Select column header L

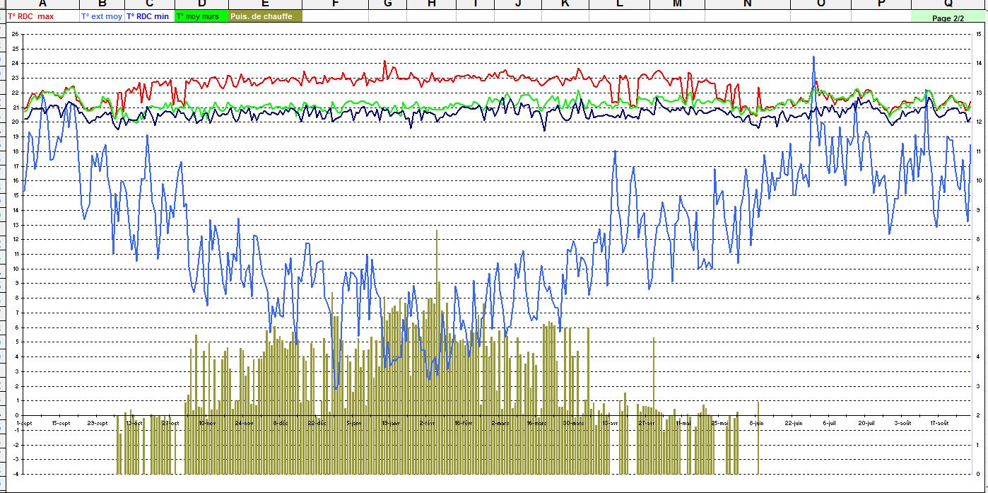point(620,4)
